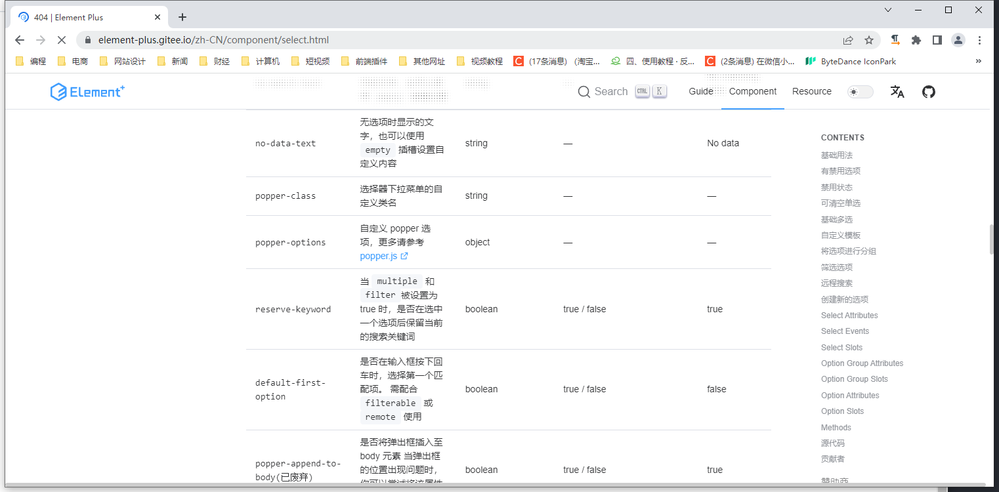
Task: Click the Element Plus logo
Action: pyautogui.click(x=87, y=92)
